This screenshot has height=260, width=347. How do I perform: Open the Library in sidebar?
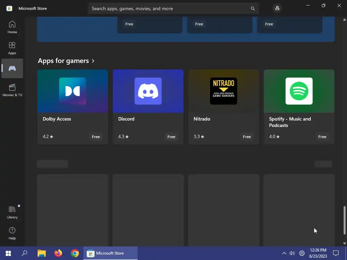click(12, 212)
